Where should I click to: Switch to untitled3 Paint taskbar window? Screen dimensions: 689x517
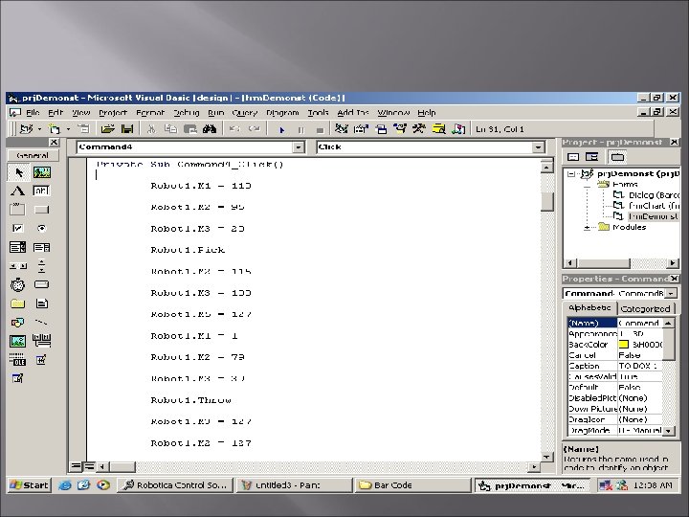pos(294,484)
